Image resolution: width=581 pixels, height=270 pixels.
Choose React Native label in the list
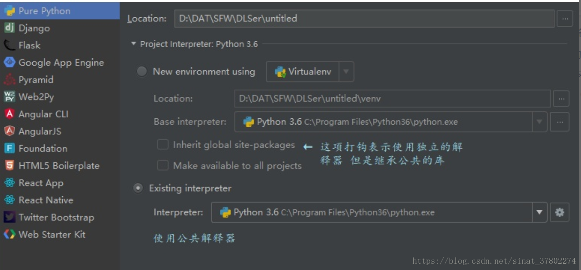(x=46, y=200)
